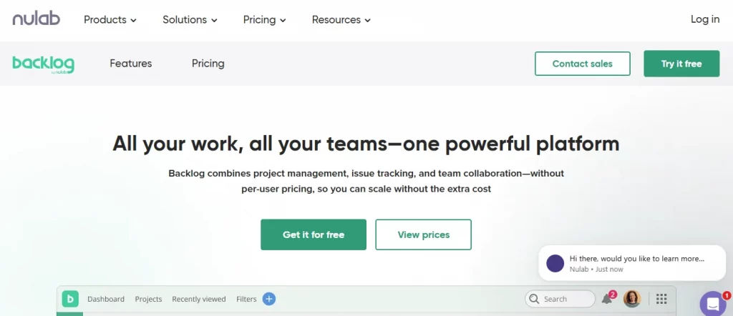Click the 'Nulab • Just now' chat caption
Screen dimensions: 733x316
(x=596, y=270)
